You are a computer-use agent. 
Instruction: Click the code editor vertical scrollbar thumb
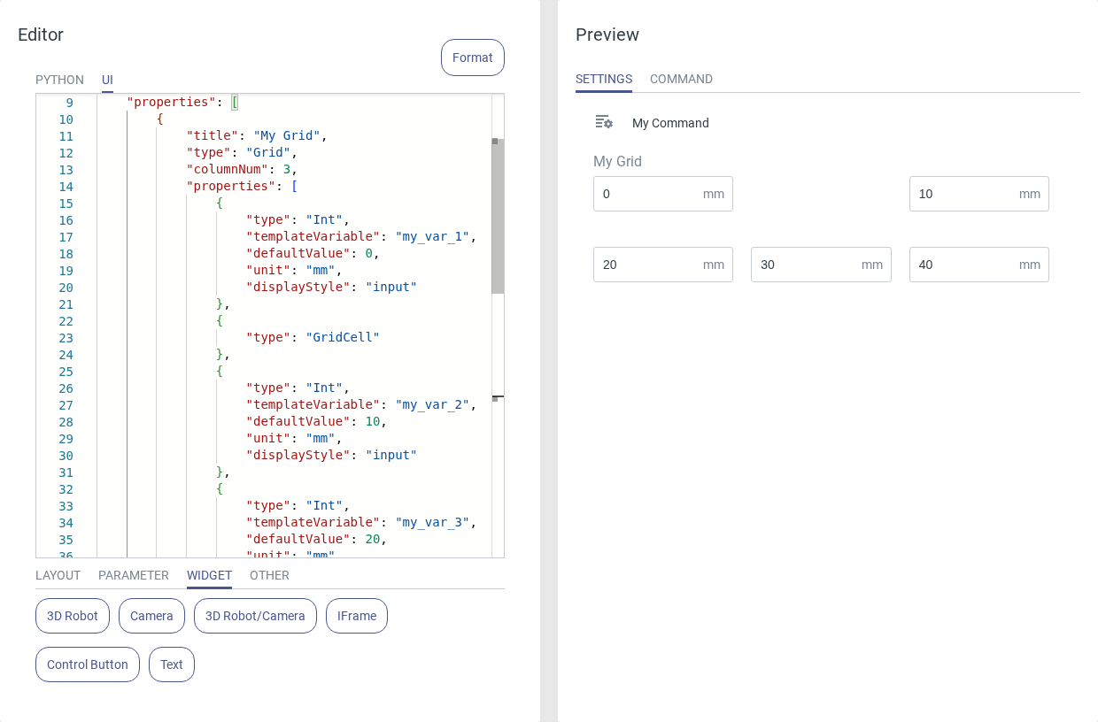(x=498, y=217)
